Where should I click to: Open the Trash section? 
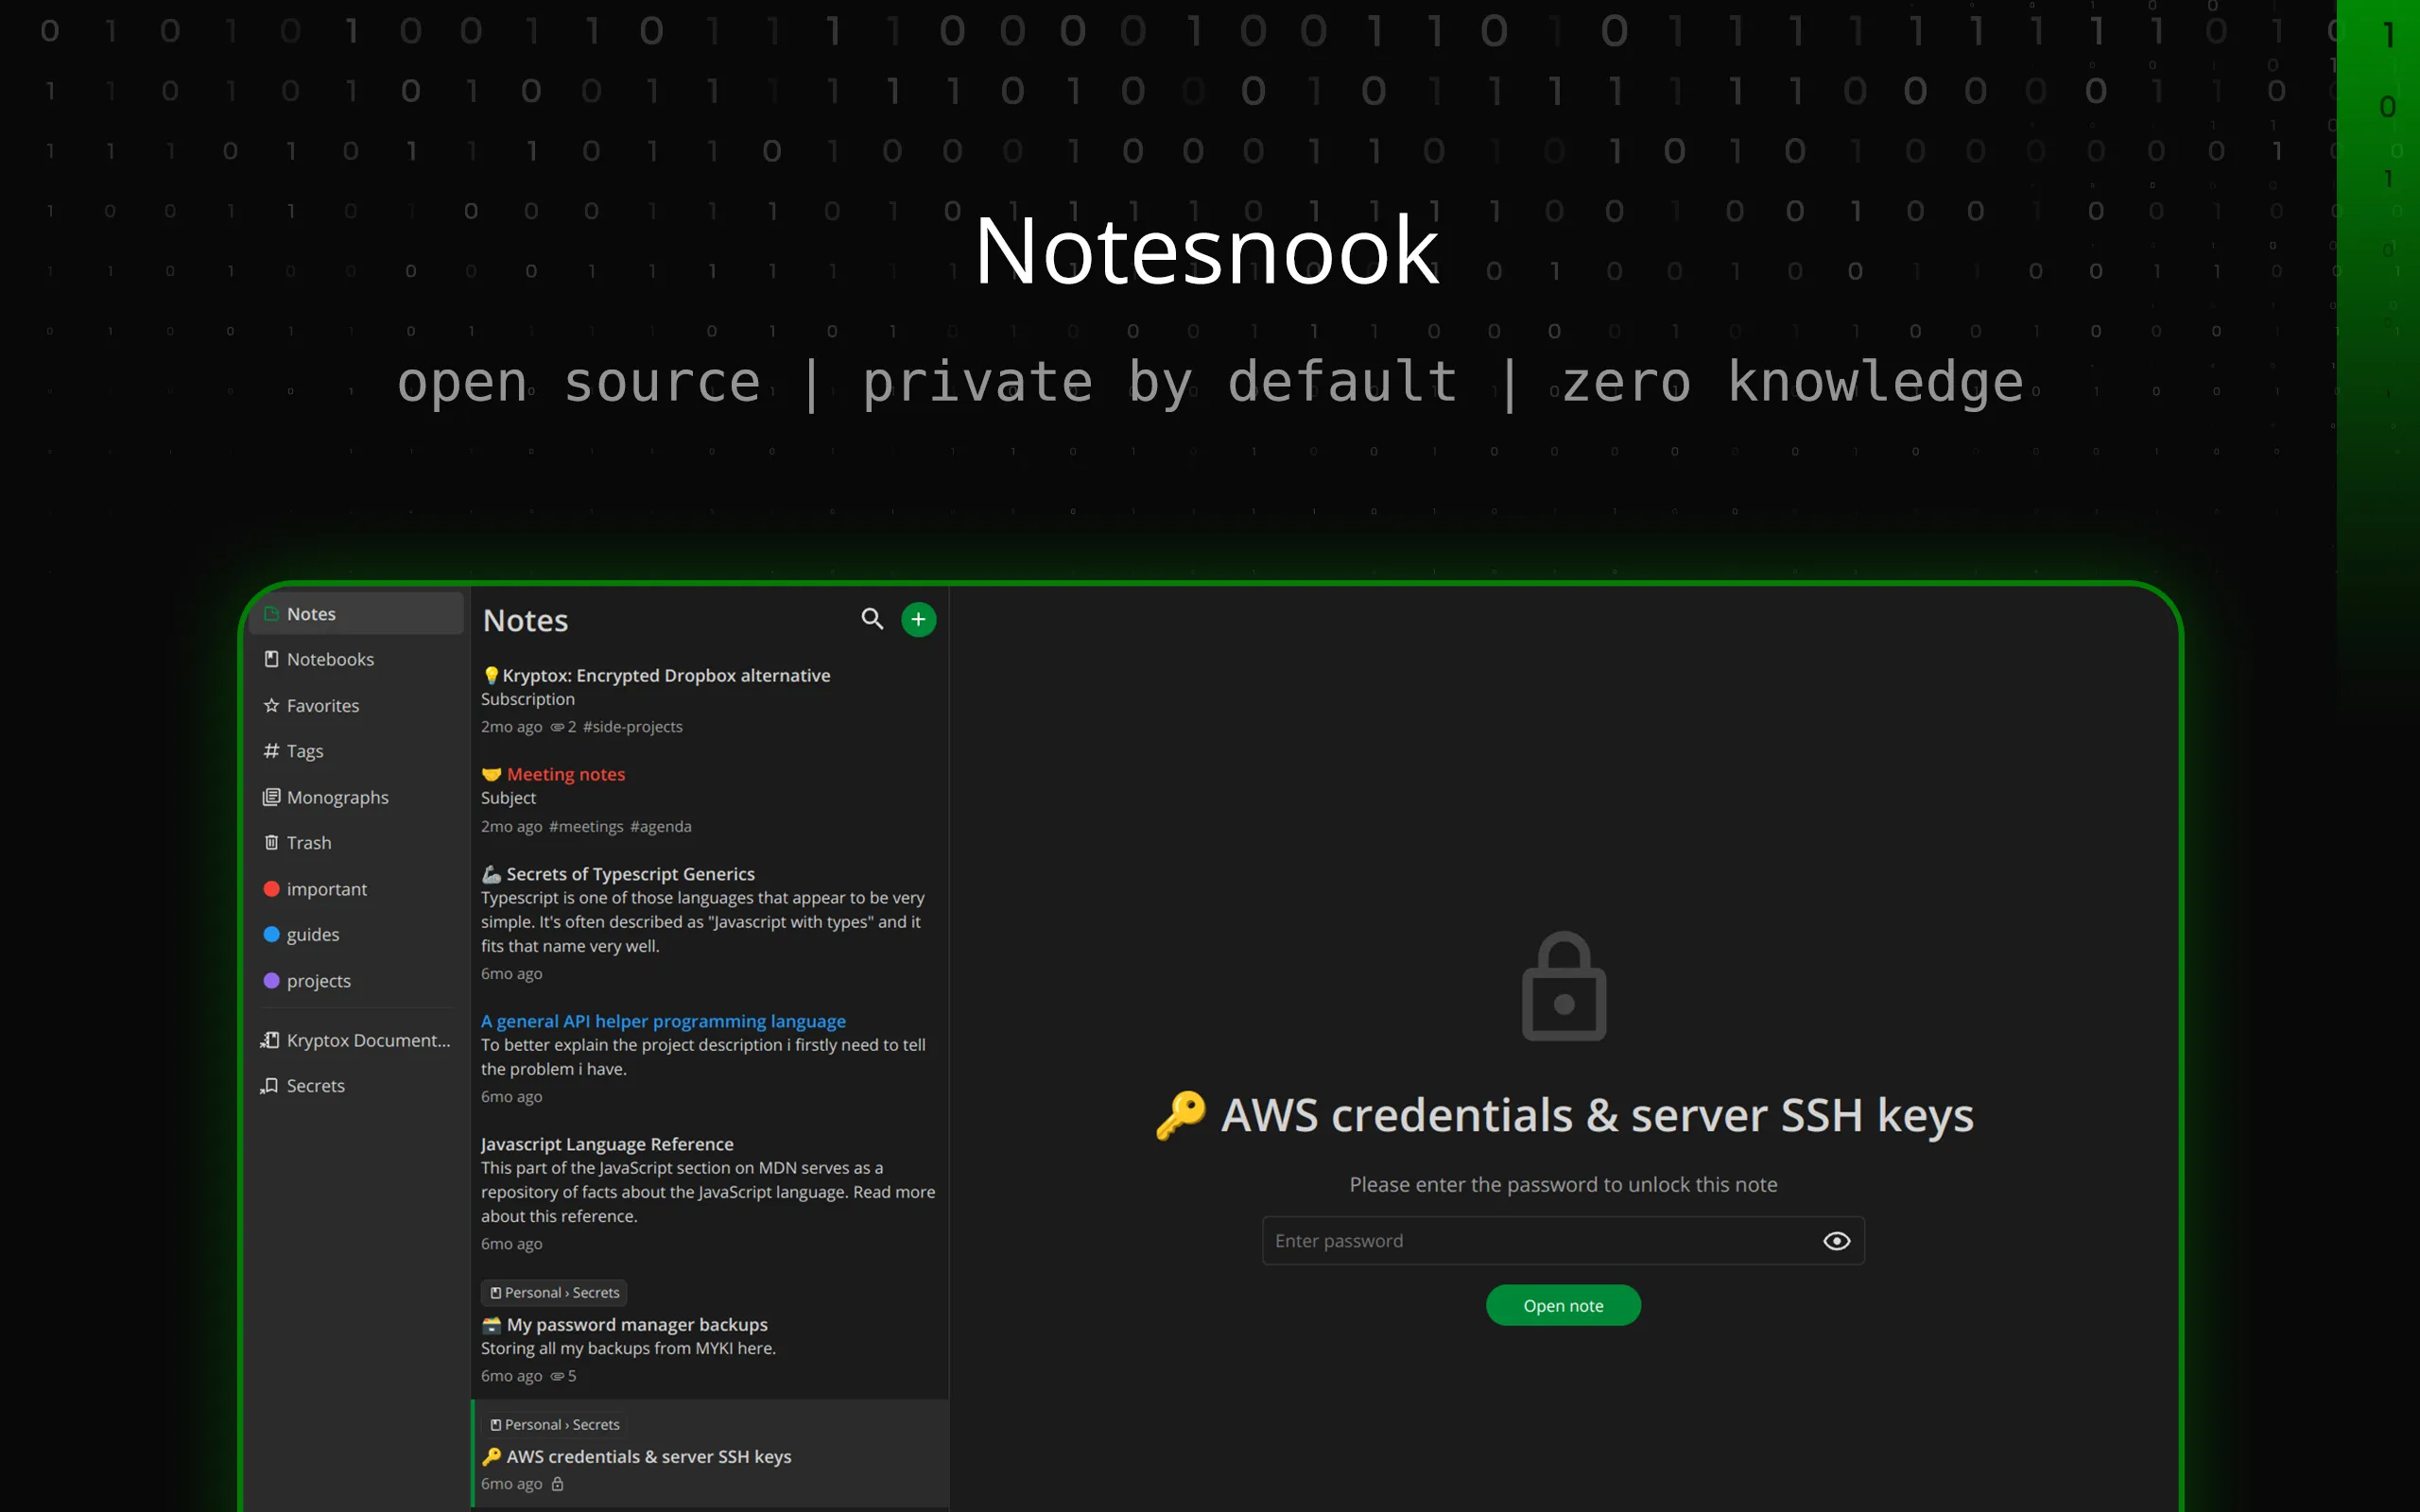308,843
